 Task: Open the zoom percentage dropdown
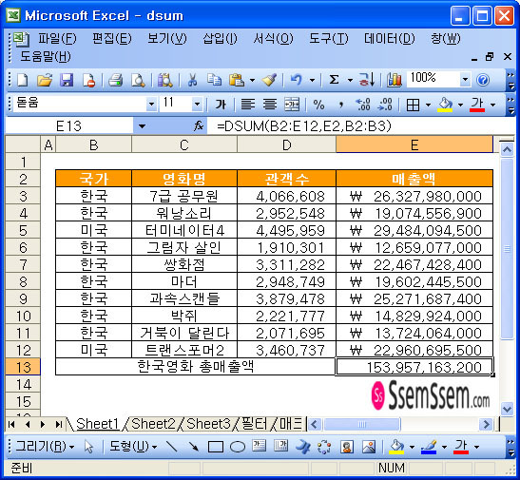[465, 79]
